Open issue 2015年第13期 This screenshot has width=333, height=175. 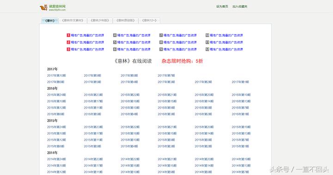[x=241, y=134]
